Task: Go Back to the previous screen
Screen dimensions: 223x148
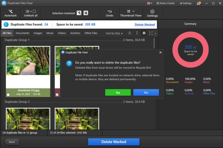Action: click(12, 142)
